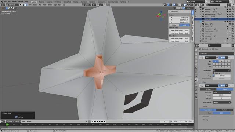Hide Belt Base object in viewport

[230, 9]
